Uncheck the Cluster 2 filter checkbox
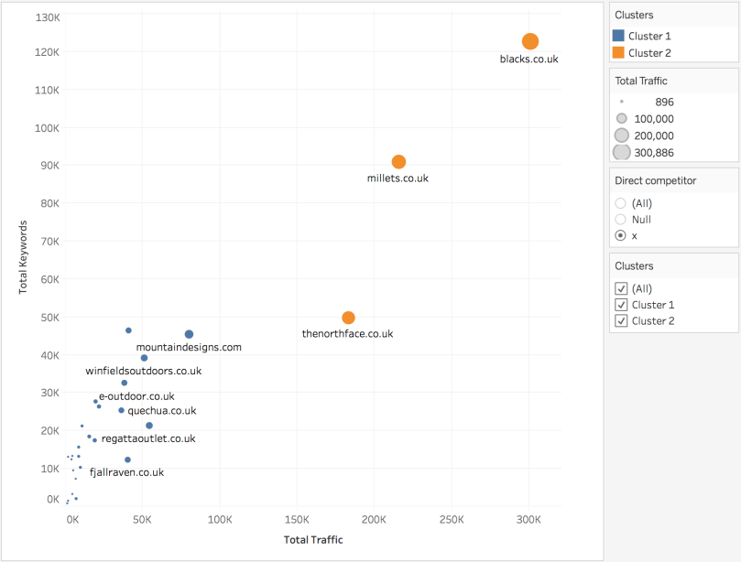 621,320
